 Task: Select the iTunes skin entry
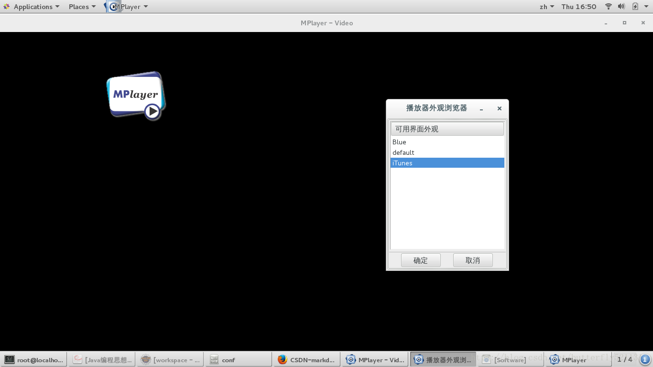(447, 163)
